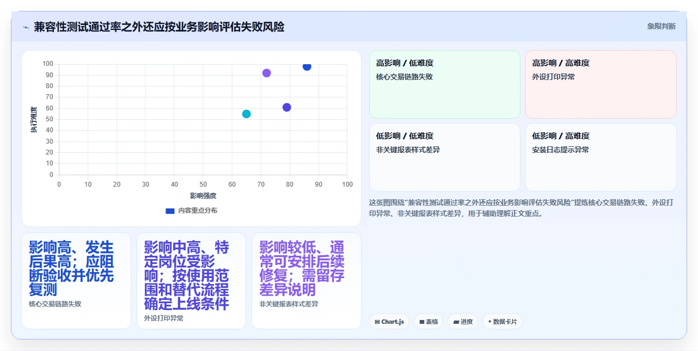The width and height of the screenshot is (698, 351).
Task: Click 外设打印异常 text in pink card
Action: (x=553, y=77)
